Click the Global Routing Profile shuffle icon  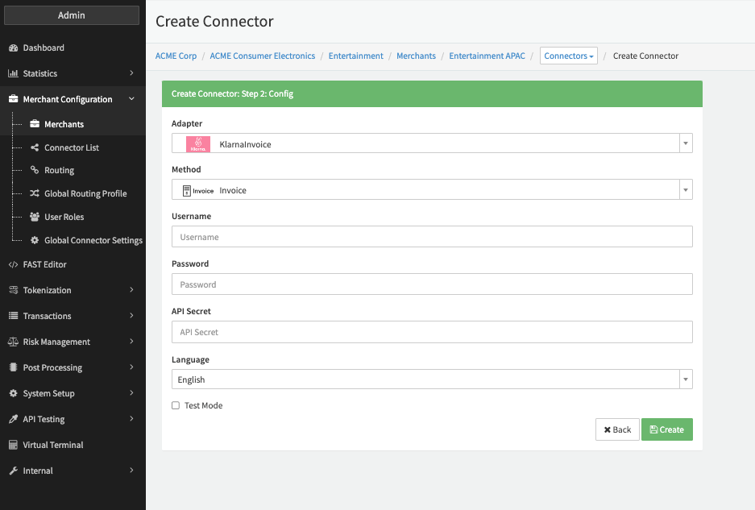pyautogui.click(x=35, y=193)
